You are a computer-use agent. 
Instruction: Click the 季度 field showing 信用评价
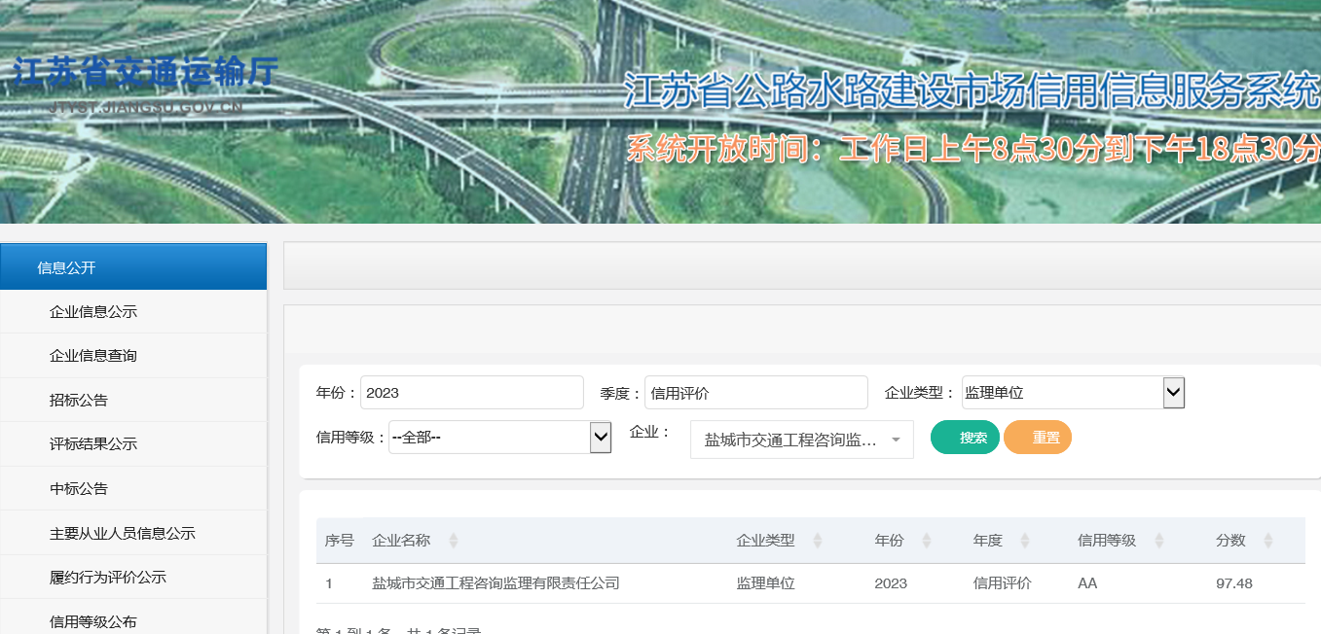[x=755, y=393]
